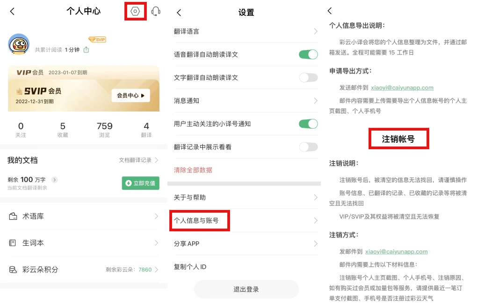Go back from the 设置 page
Viewport: 477px width, 306px height.
click(x=179, y=13)
